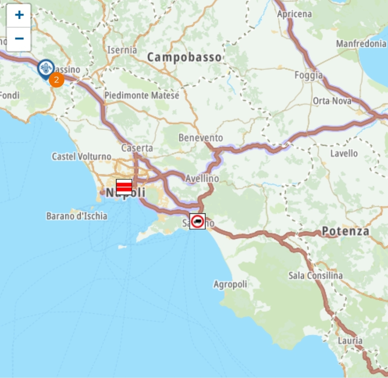Select the Barano d'Ischia label
Image resolution: width=388 pixels, height=378 pixels.
77,216
